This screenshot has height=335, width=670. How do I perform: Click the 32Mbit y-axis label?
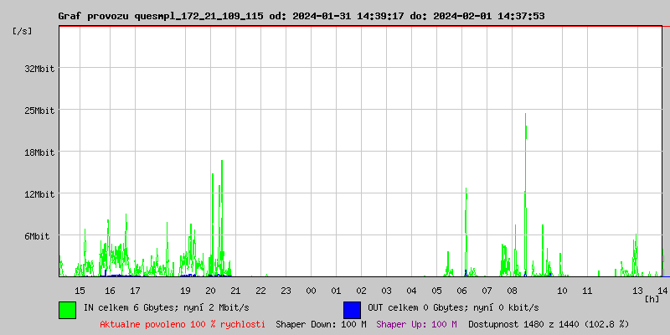[x=39, y=69]
